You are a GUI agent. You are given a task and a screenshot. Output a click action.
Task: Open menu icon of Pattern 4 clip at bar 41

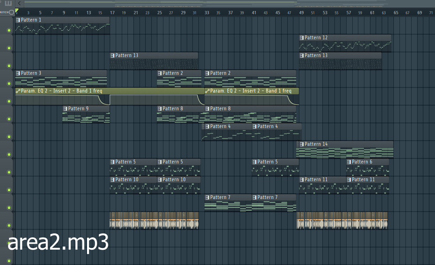tap(255, 126)
